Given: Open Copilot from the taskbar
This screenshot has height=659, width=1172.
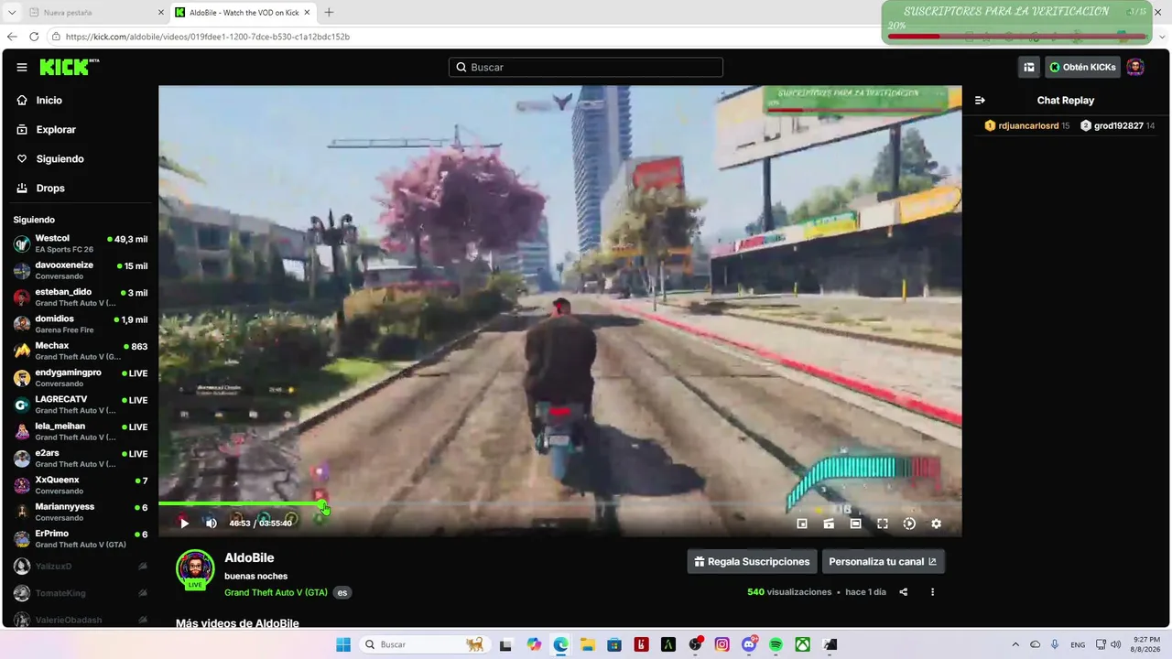Looking at the screenshot, I should coord(534,644).
